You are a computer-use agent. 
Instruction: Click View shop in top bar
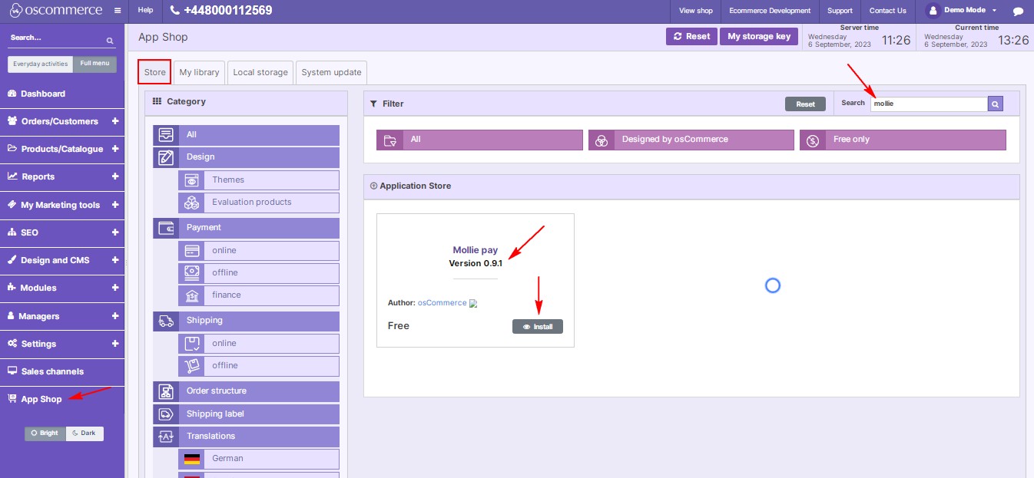(x=696, y=11)
